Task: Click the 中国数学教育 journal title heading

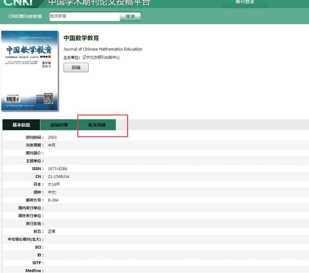Action: (81, 38)
